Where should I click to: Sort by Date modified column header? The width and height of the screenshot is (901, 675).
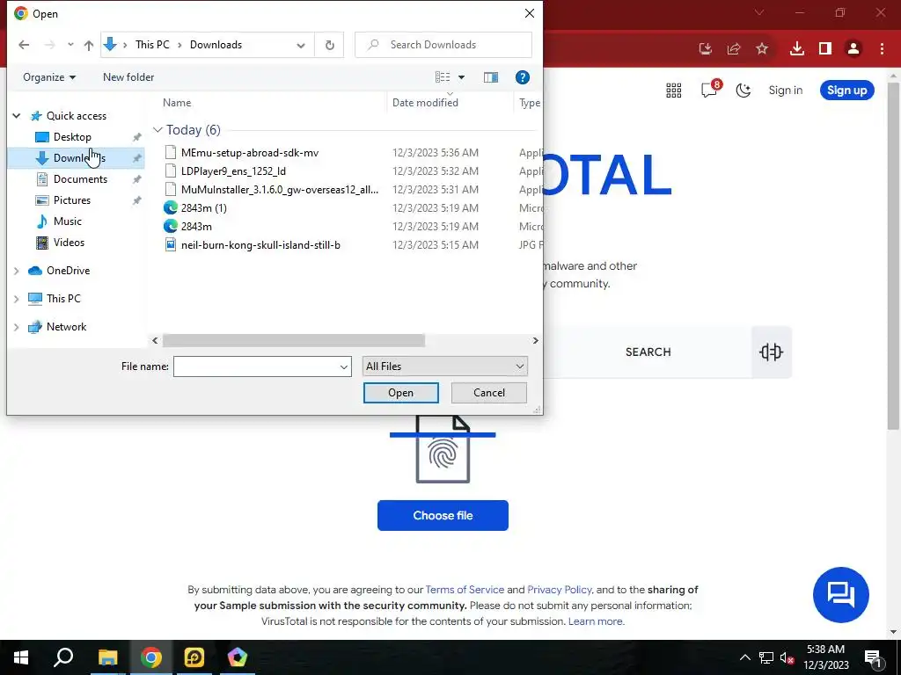[x=425, y=103]
